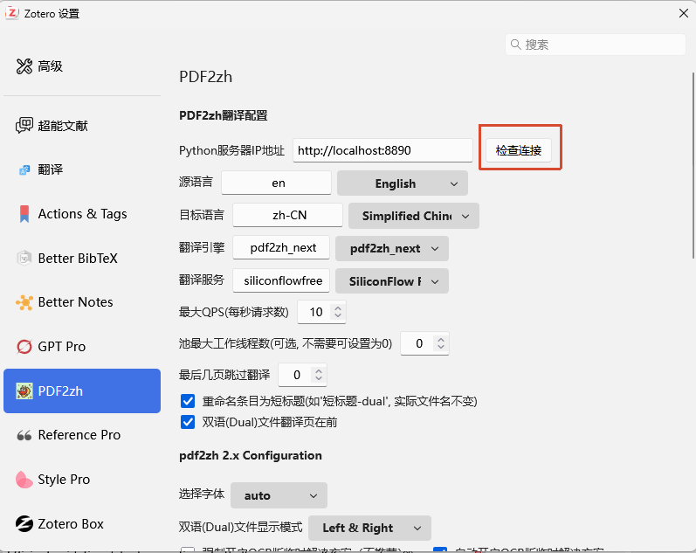This screenshot has height=553, width=696.
Task: Toggle 双语(Dual)文件翻译页在前 checkbox
Action: 188,422
